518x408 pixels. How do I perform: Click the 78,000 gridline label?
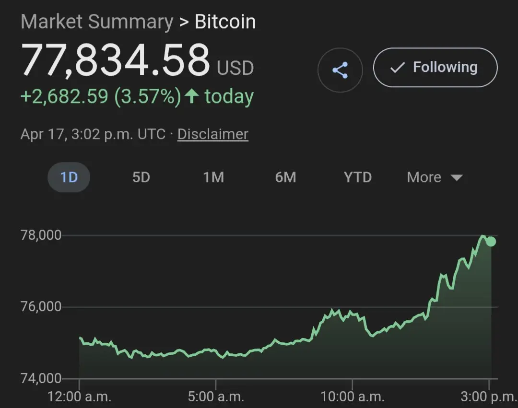click(x=41, y=235)
